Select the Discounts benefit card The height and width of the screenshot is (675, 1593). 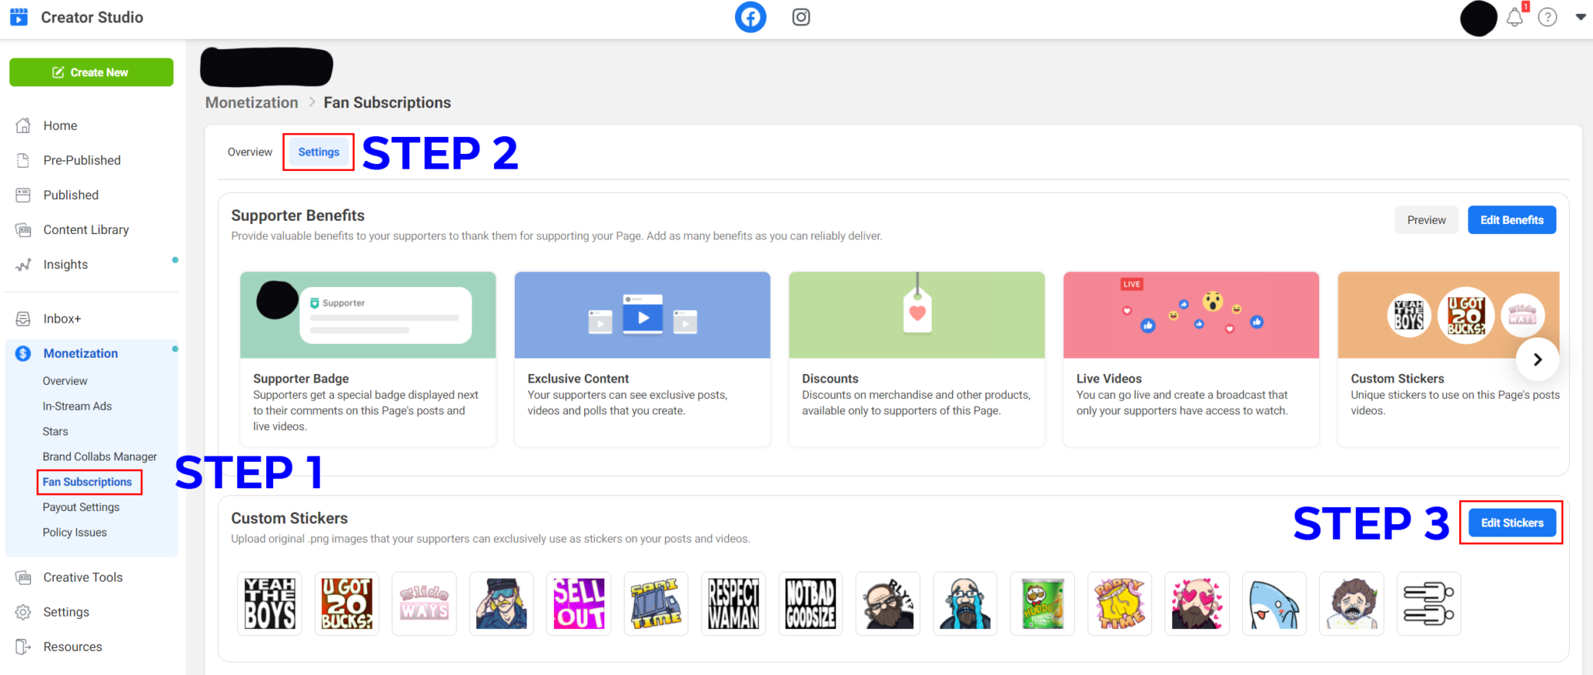(917, 358)
